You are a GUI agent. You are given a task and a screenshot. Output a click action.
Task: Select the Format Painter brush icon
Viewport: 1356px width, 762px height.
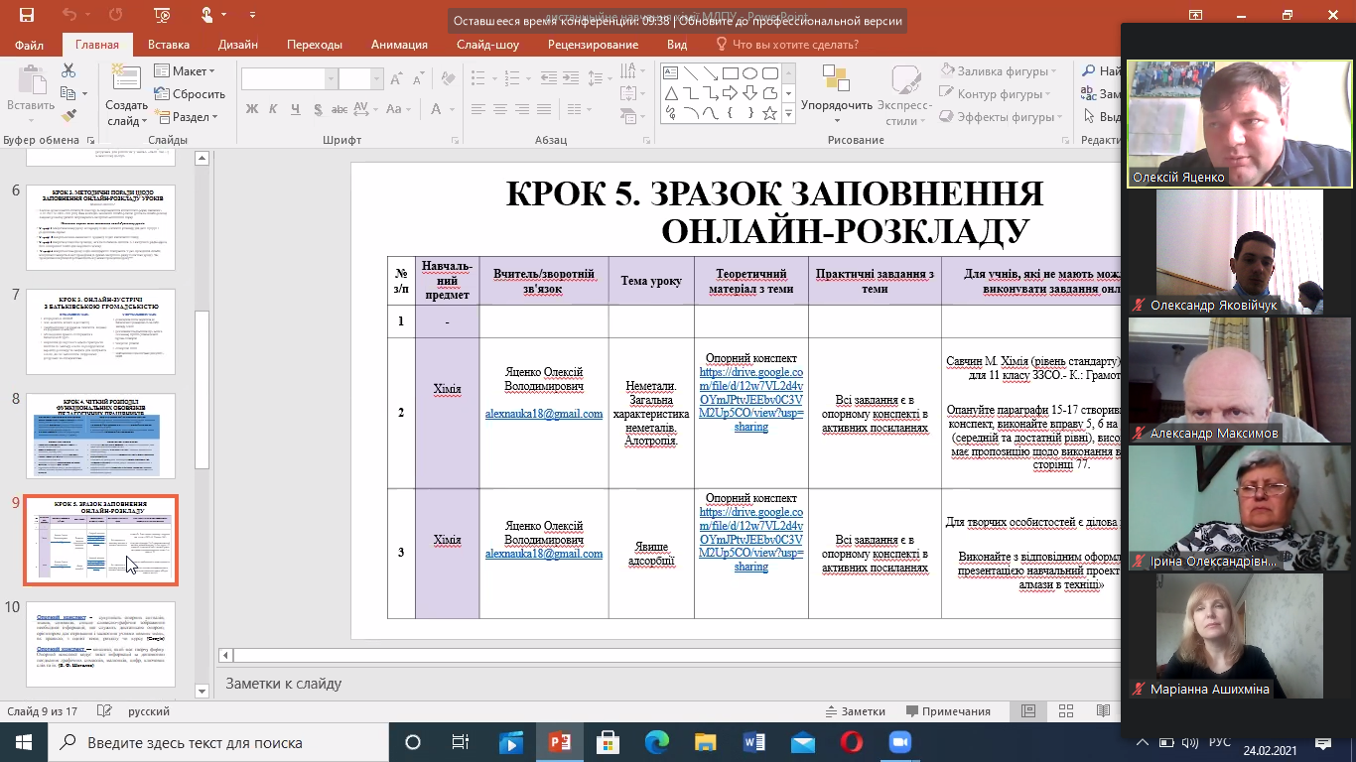pyautogui.click(x=68, y=116)
